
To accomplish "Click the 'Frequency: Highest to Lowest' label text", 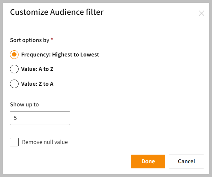I will [60, 54].
